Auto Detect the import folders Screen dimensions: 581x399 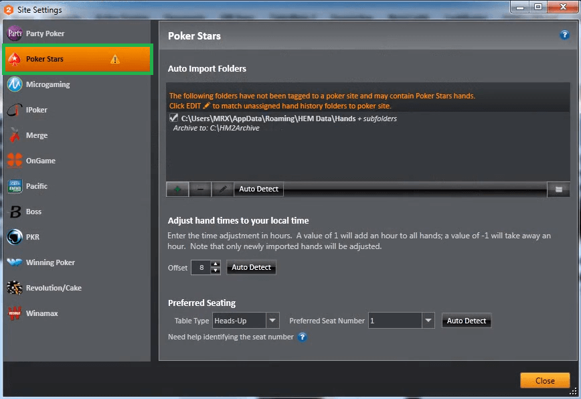(x=258, y=189)
